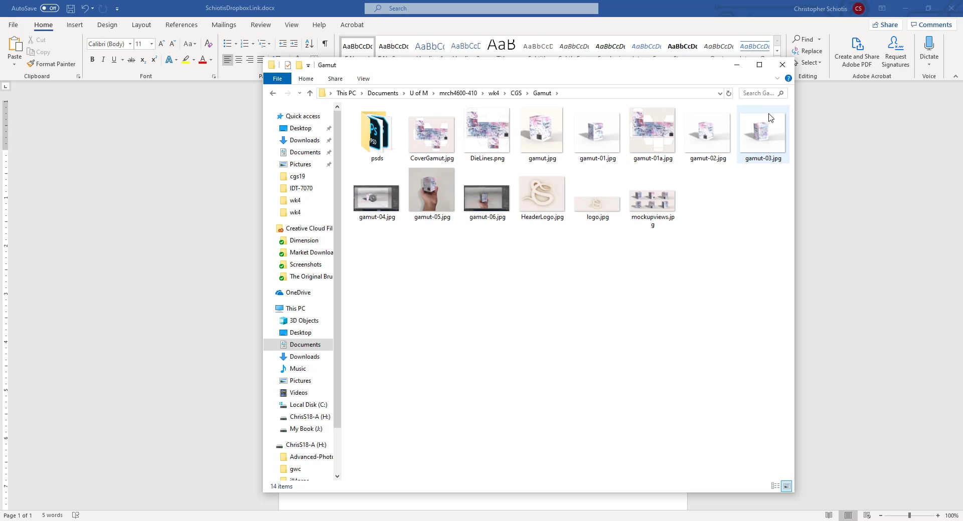The height and width of the screenshot is (521, 963).
Task: Open the View tab in File Explorer
Action: [363, 79]
